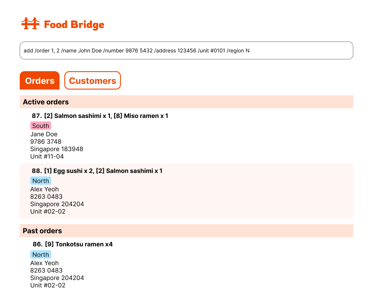Click the South region tag
This screenshot has height=304, width=373.
pyautogui.click(x=41, y=126)
